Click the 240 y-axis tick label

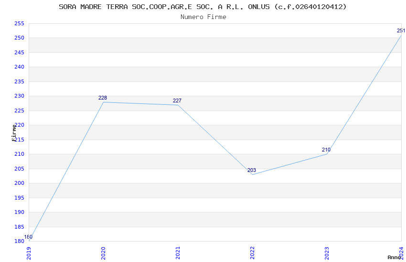tap(19, 67)
